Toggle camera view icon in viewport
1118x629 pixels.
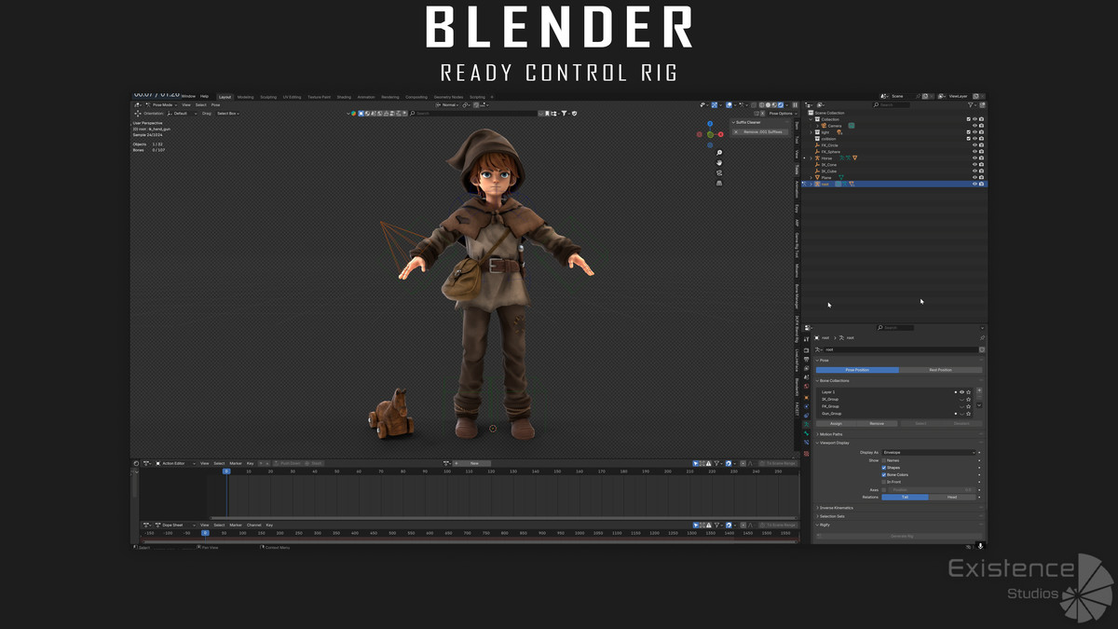[x=719, y=173]
